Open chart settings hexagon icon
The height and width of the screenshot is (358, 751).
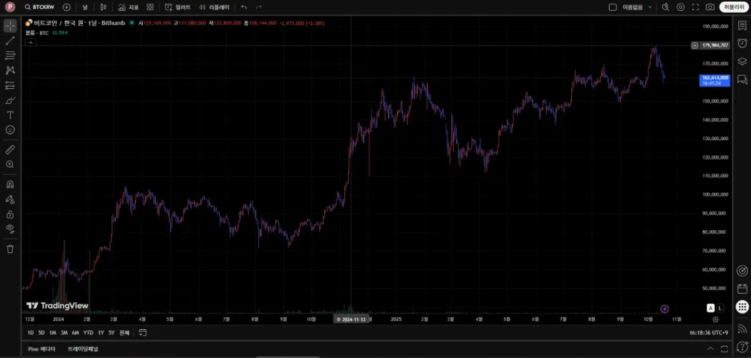pos(681,7)
